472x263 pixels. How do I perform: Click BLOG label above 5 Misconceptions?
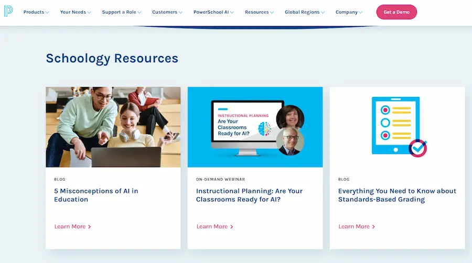pos(60,179)
